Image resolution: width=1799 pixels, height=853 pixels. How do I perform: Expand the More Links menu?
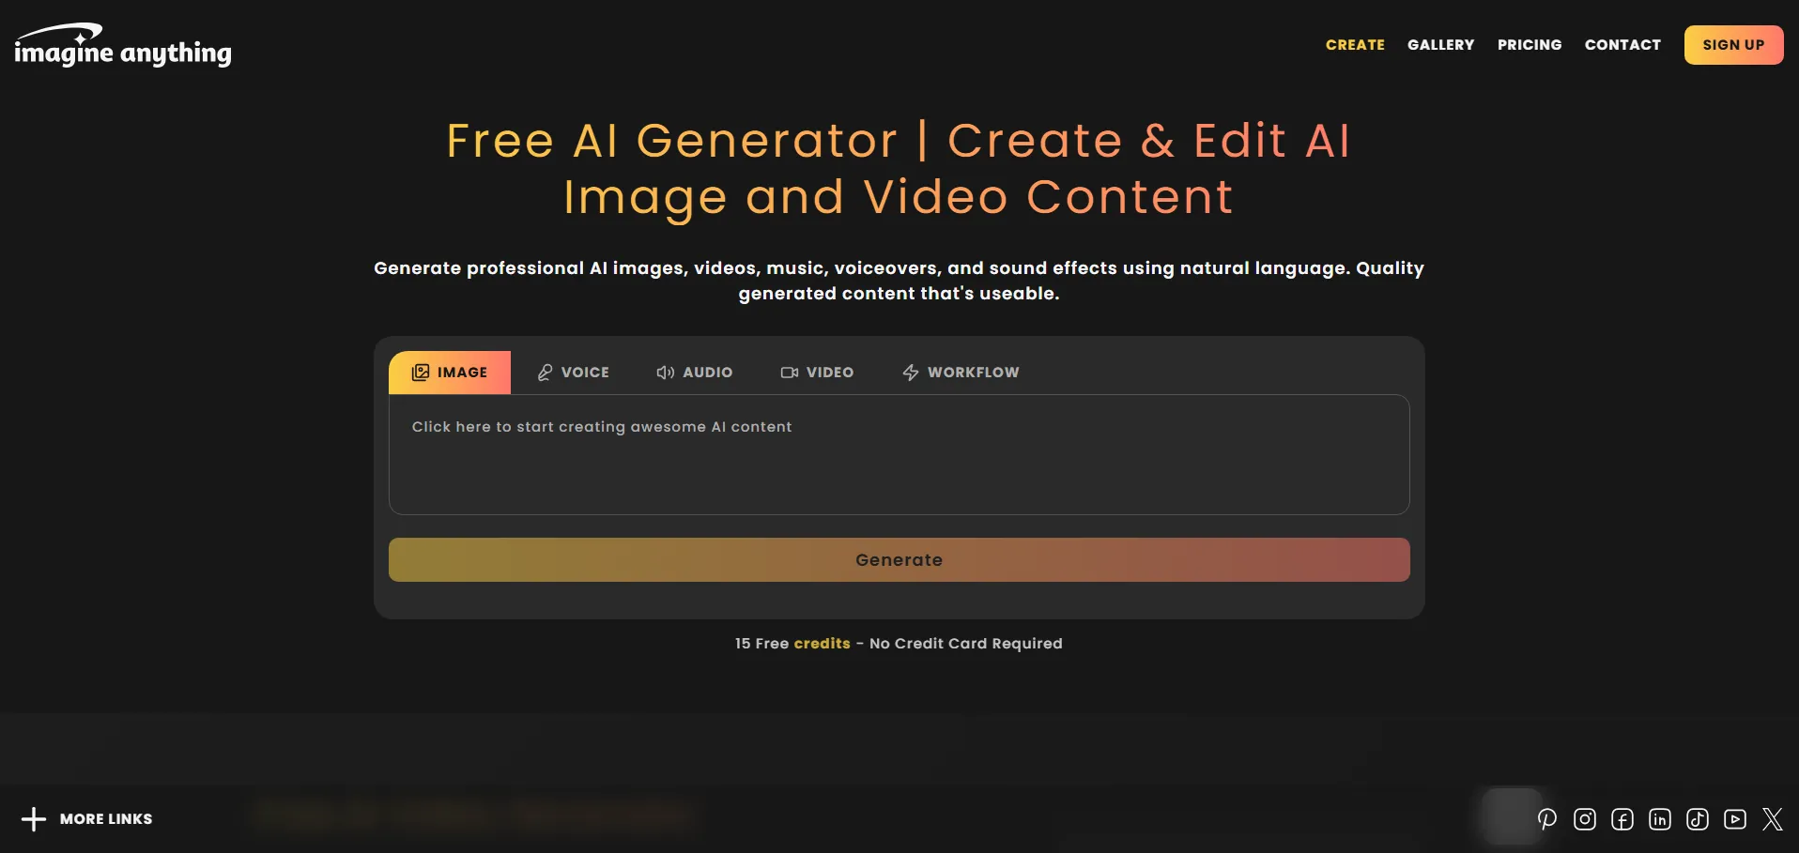point(86,819)
